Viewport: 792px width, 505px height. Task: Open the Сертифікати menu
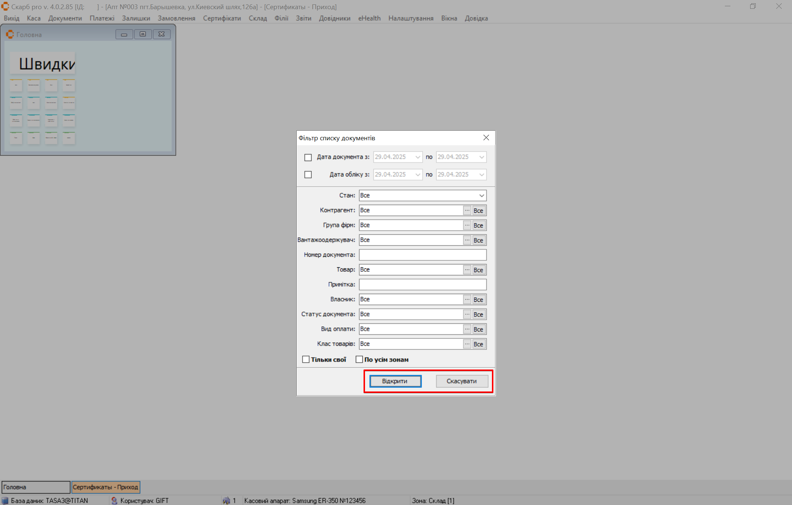(222, 18)
